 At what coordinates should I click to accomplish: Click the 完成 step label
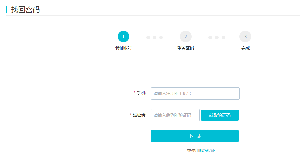[245, 48]
